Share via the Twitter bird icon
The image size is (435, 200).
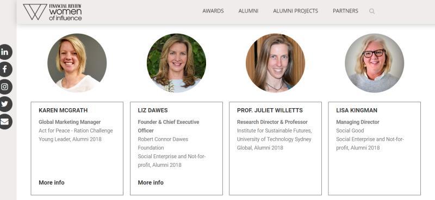tap(5, 104)
